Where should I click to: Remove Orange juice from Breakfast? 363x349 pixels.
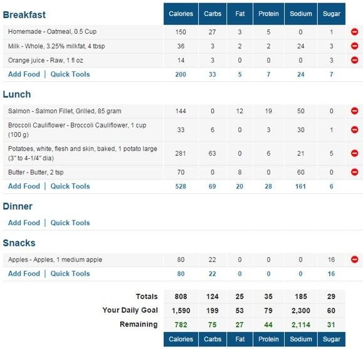point(354,60)
